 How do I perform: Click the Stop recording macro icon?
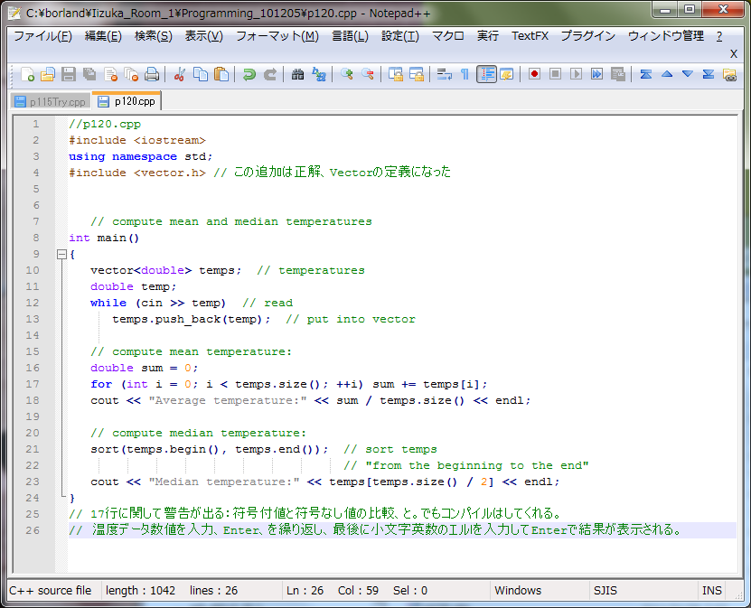pyautogui.click(x=555, y=74)
